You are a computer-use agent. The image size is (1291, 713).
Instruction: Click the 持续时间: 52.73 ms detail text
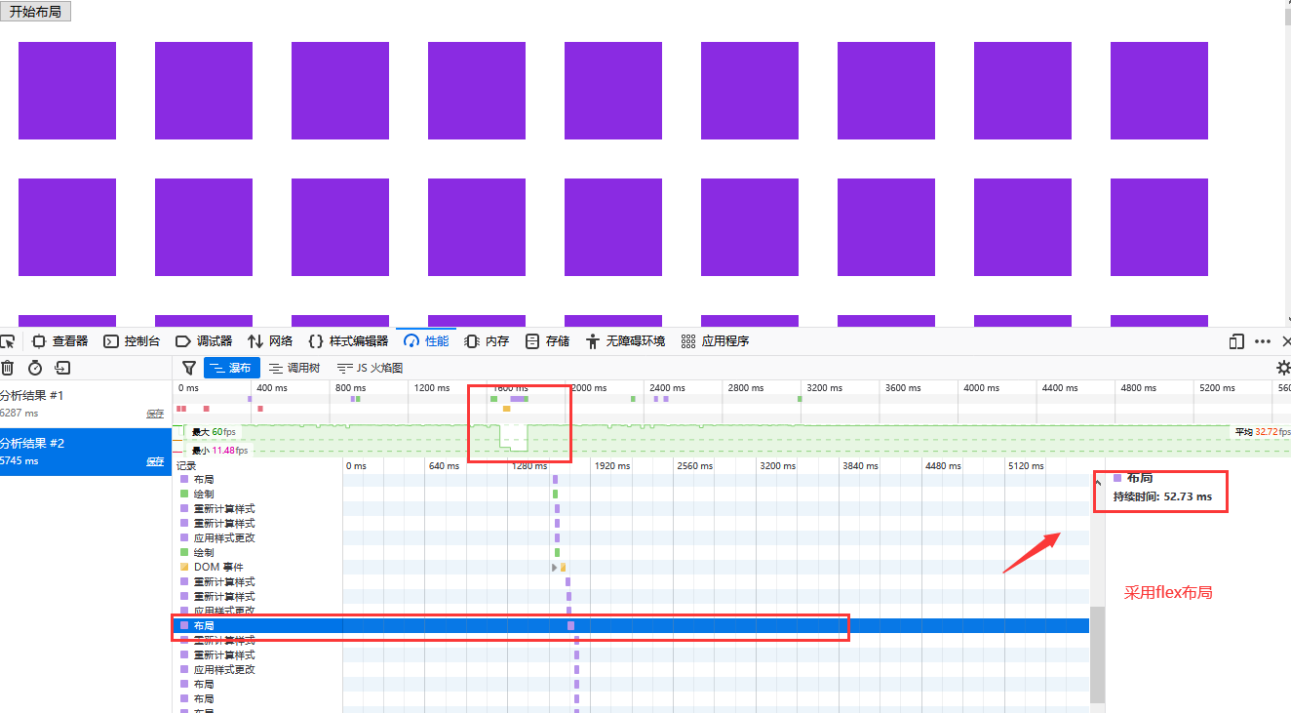click(x=1162, y=496)
